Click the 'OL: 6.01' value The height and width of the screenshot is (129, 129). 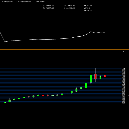click(x=88, y=11)
